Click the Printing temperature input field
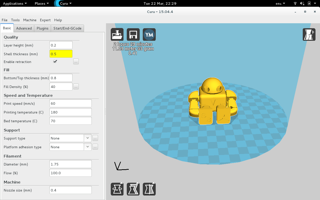This screenshot has height=200, width=320. pyautogui.click(x=70, y=112)
